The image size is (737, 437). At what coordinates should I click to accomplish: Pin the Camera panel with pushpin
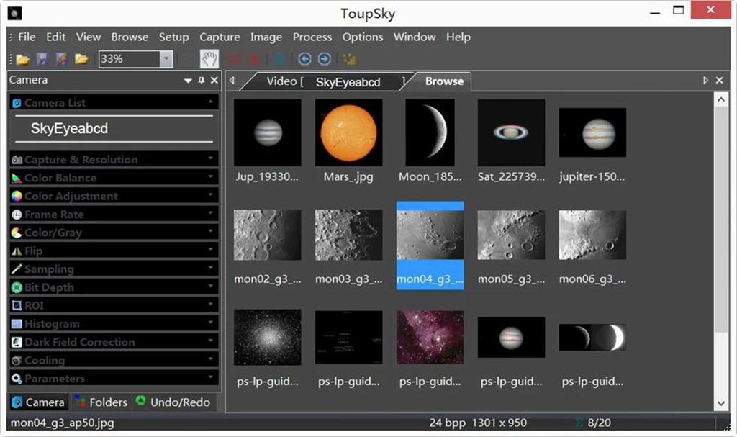point(202,81)
